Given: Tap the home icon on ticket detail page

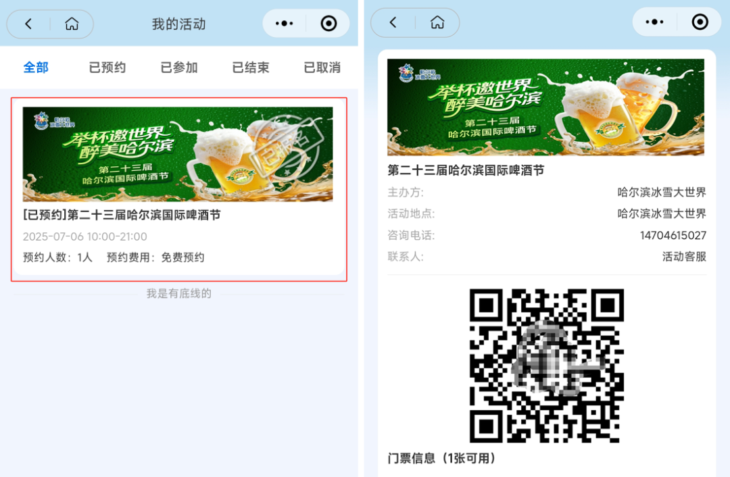Looking at the screenshot, I should pyautogui.click(x=437, y=22).
